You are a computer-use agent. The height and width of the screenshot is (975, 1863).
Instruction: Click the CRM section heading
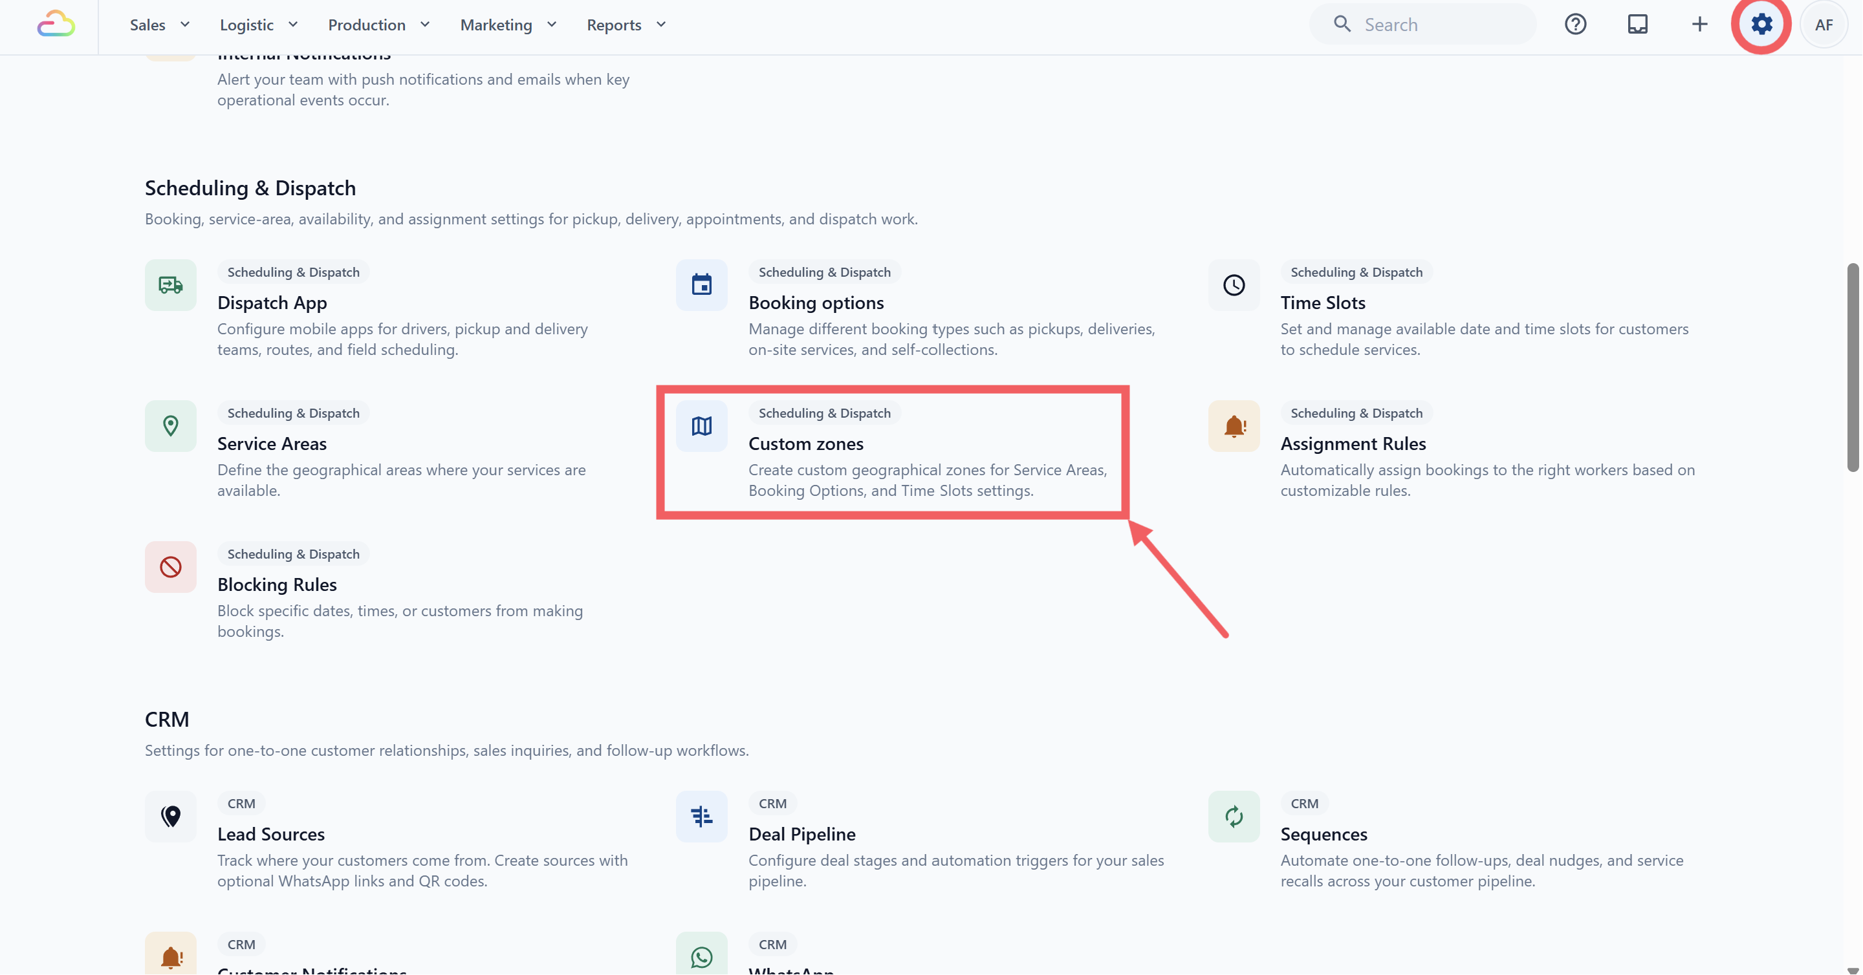[x=167, y=719]
